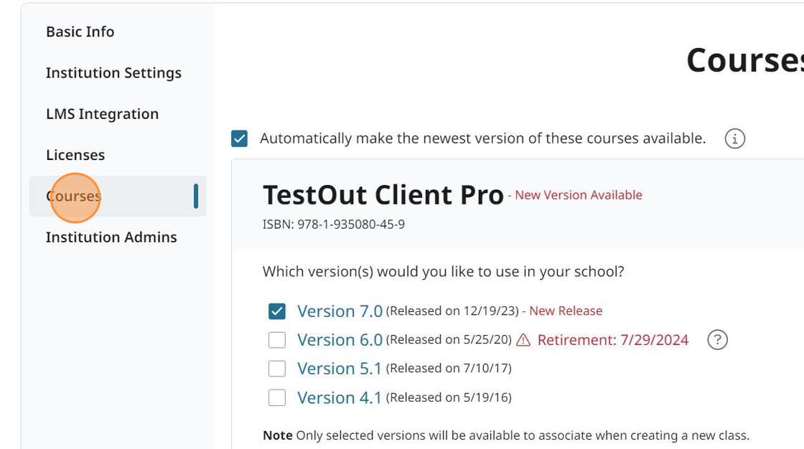Uncheck Version 7.0

280,310
